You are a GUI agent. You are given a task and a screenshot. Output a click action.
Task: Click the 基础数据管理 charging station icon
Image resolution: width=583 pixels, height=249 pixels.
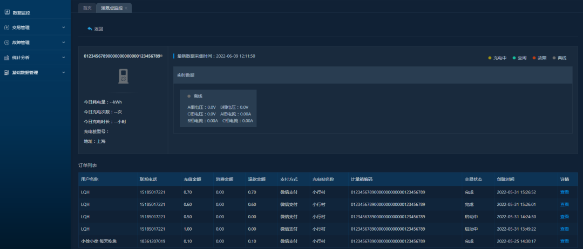pyautogui.click(x=6, y=72)
